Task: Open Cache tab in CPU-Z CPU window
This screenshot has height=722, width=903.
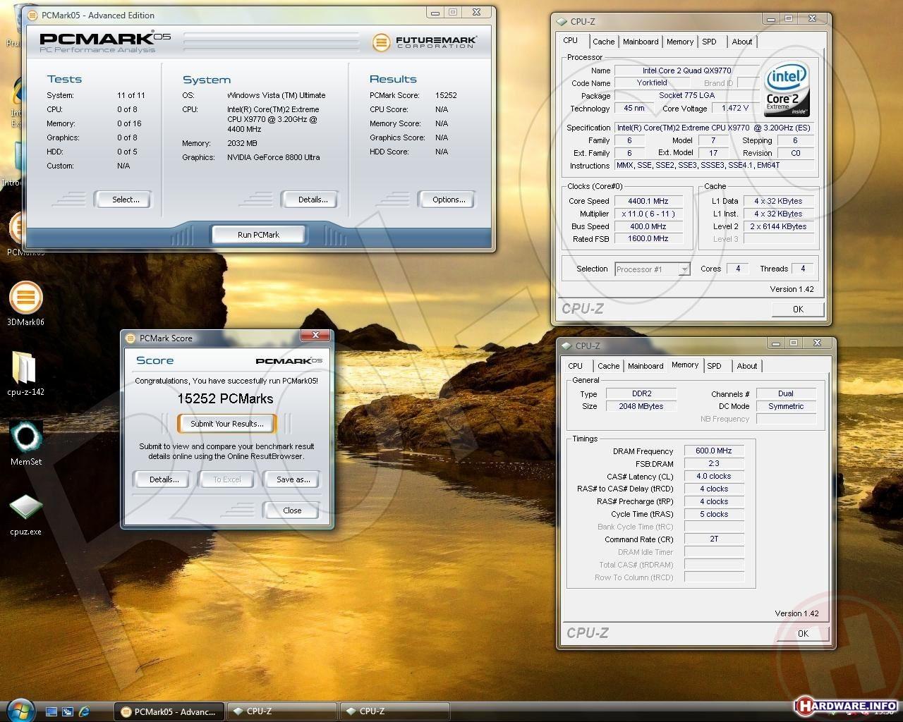Action: pos(603,42)
